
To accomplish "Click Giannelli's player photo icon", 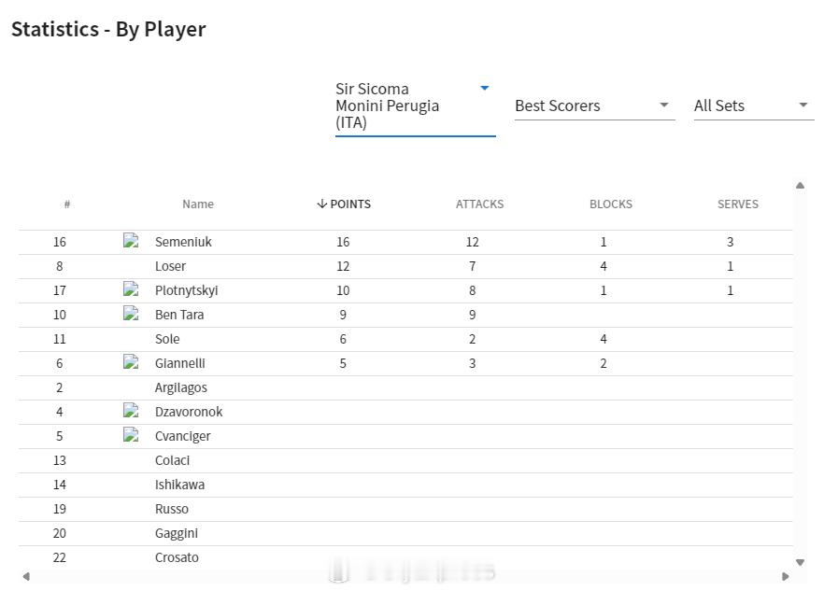I will pos(131,362).
